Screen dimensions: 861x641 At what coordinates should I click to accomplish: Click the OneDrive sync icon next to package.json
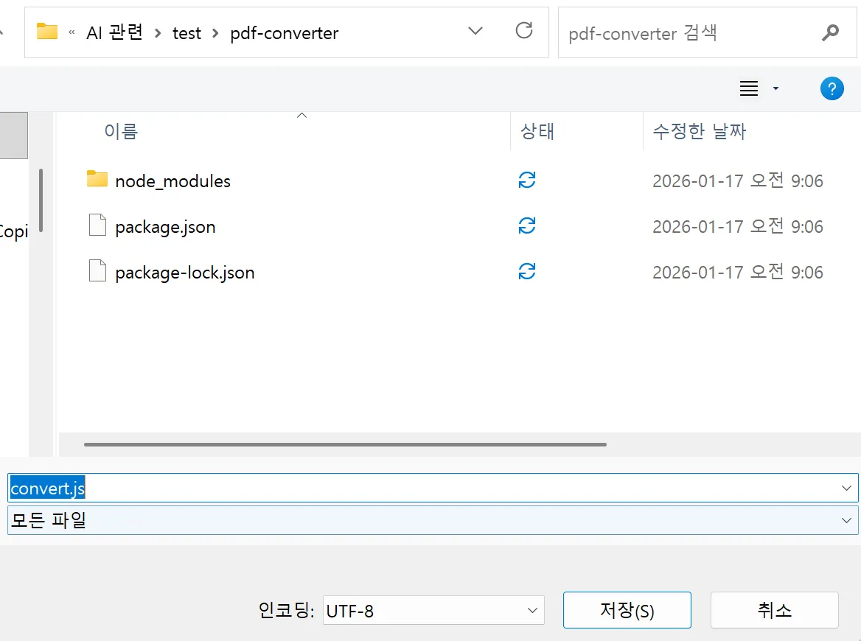pos(526,226)
